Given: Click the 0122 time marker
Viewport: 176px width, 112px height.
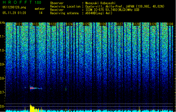Looking at the screenshot, I should pos(36,24).
